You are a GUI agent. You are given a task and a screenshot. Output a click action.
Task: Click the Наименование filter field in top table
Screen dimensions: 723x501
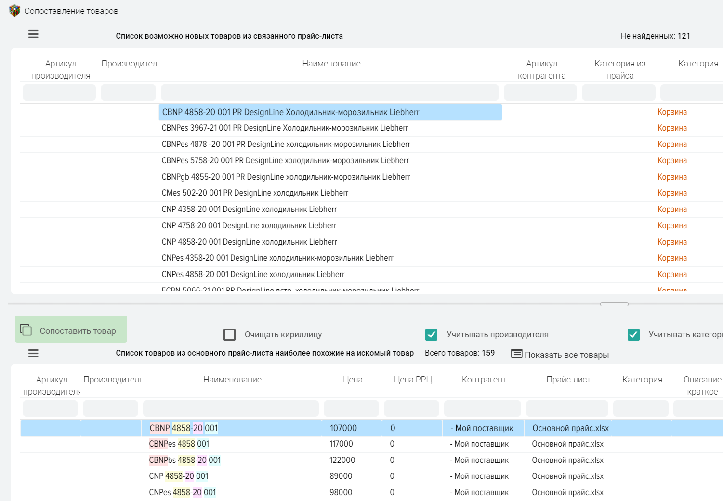(x=329, y=92)
